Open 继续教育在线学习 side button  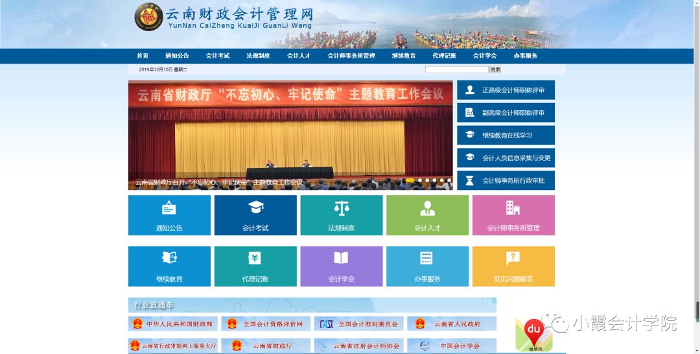pyautogui.click(x=506, y=136)
